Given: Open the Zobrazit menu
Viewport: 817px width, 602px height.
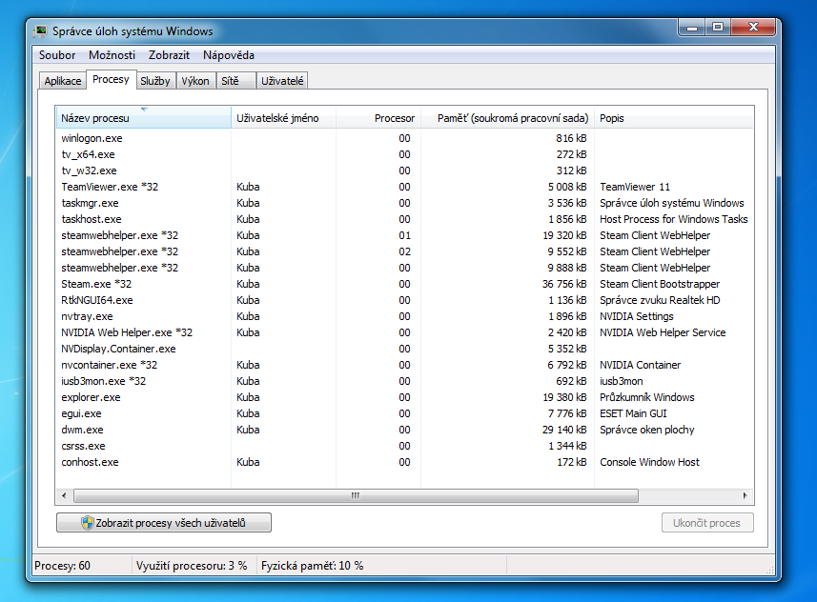Looking at the screenshot, I should point(169,55).
